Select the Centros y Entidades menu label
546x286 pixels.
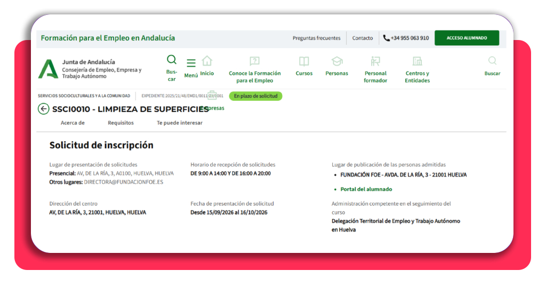[x=417, y=77]
